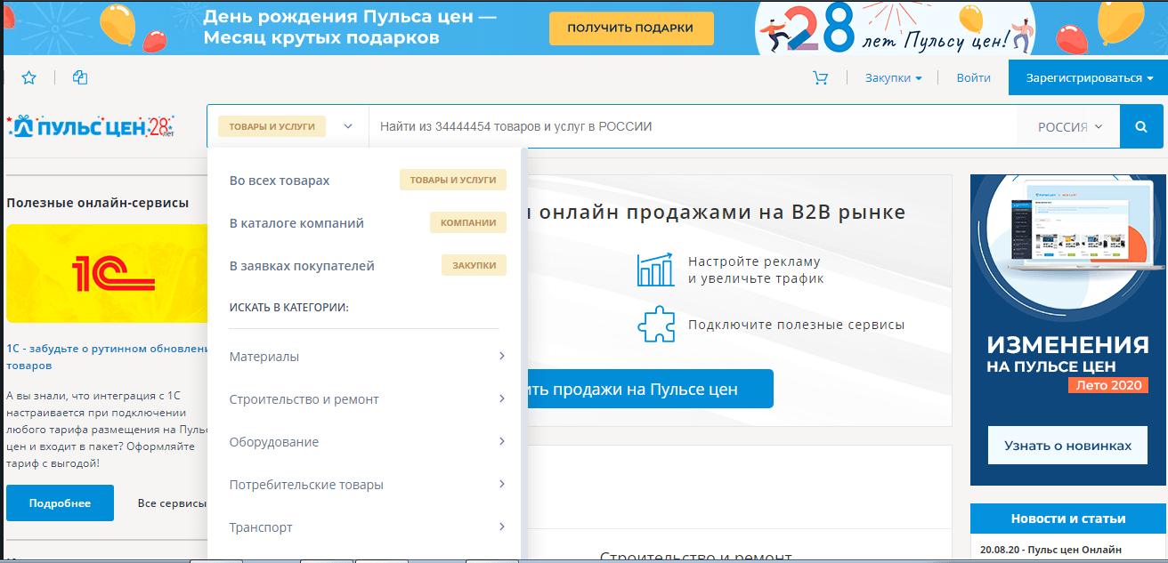Viewport: 1168px width, 563px height.
Task: Click the Изменения на Пульсе цен banner
Action: tap(1067, 330)
